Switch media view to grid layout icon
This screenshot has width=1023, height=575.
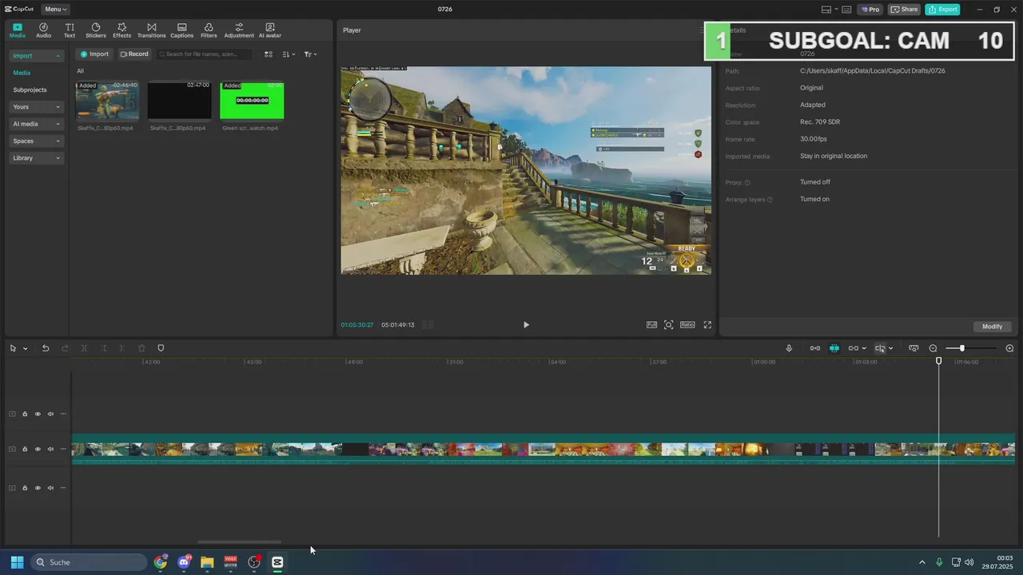click(x=269, y=54)
